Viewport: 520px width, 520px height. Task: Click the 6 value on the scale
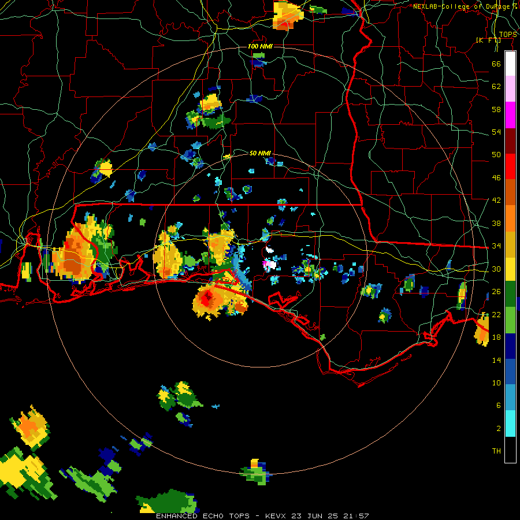click(498, 406)
